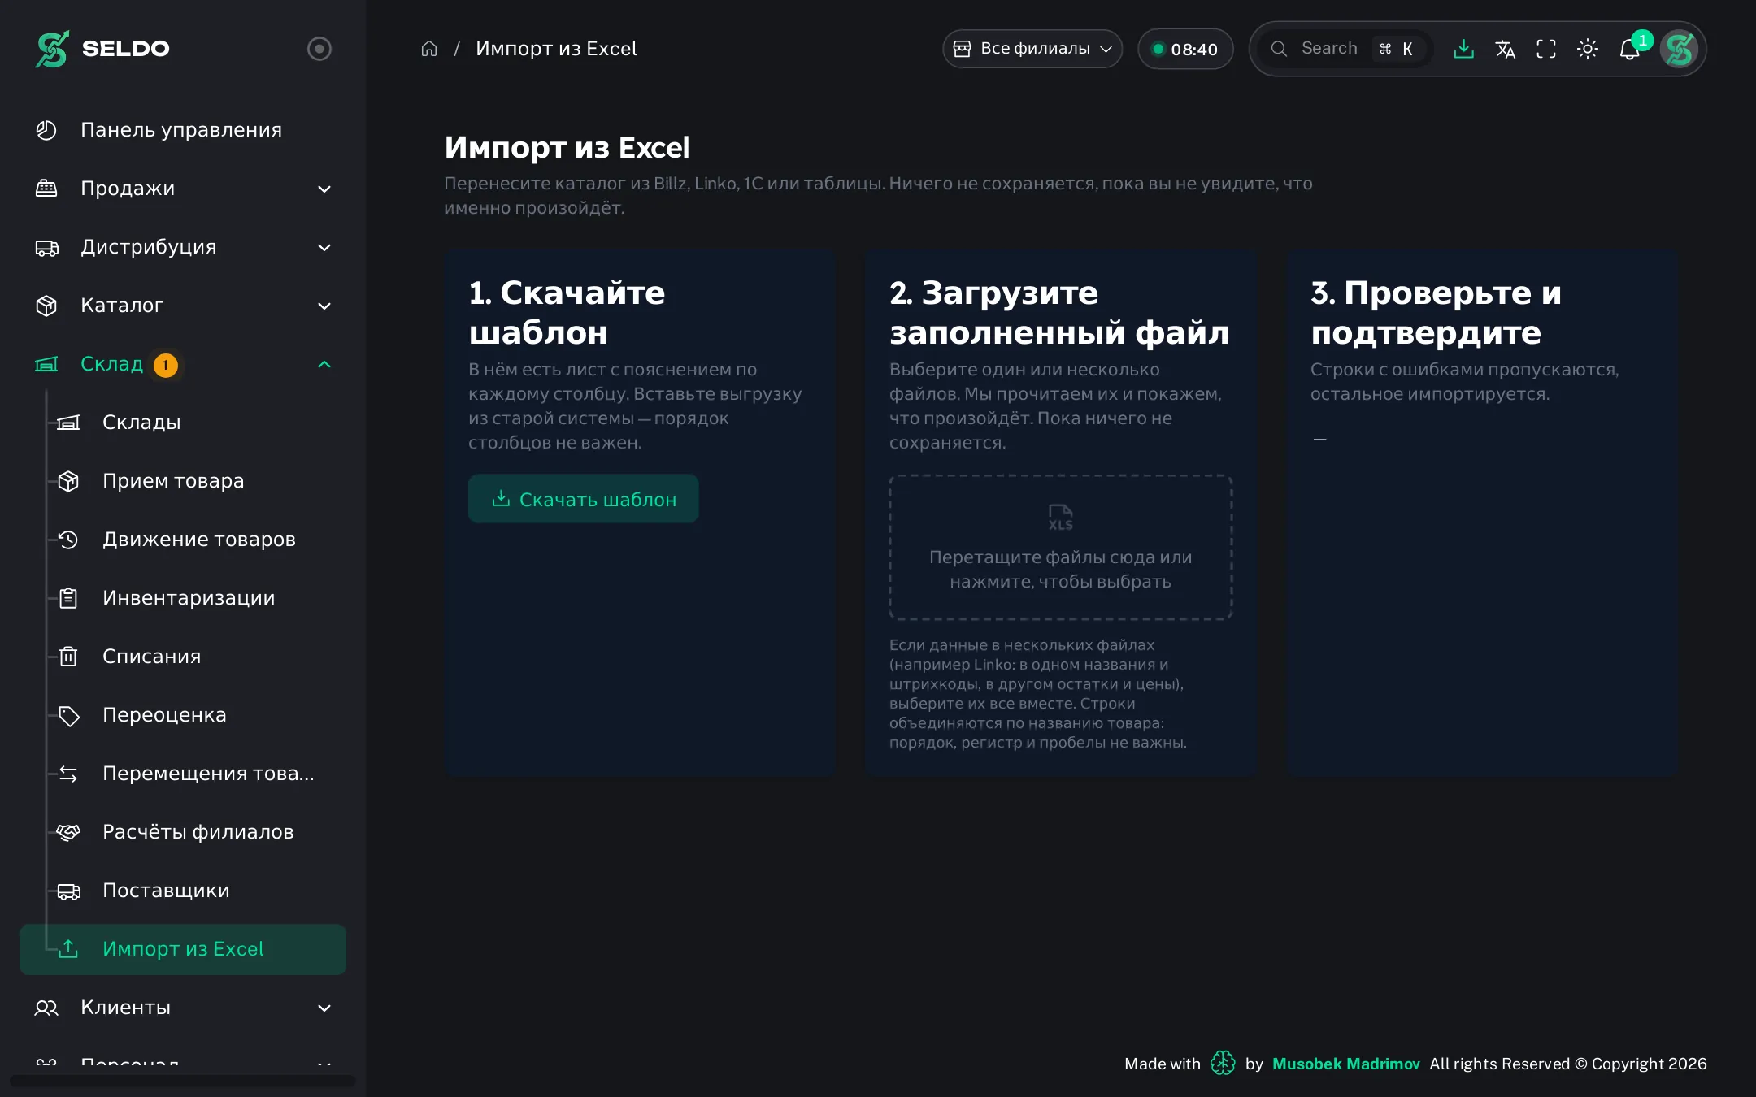1756x1097 pixels.
Task: Click the file drop zone to choose files
Action: (x=1060, y=548)
